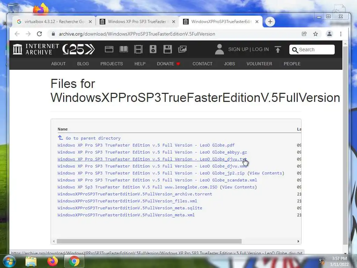Screen dimensions: 357x268
Task: Download the LeoO Globe_jp2.zip file
Action: [151, 173]
